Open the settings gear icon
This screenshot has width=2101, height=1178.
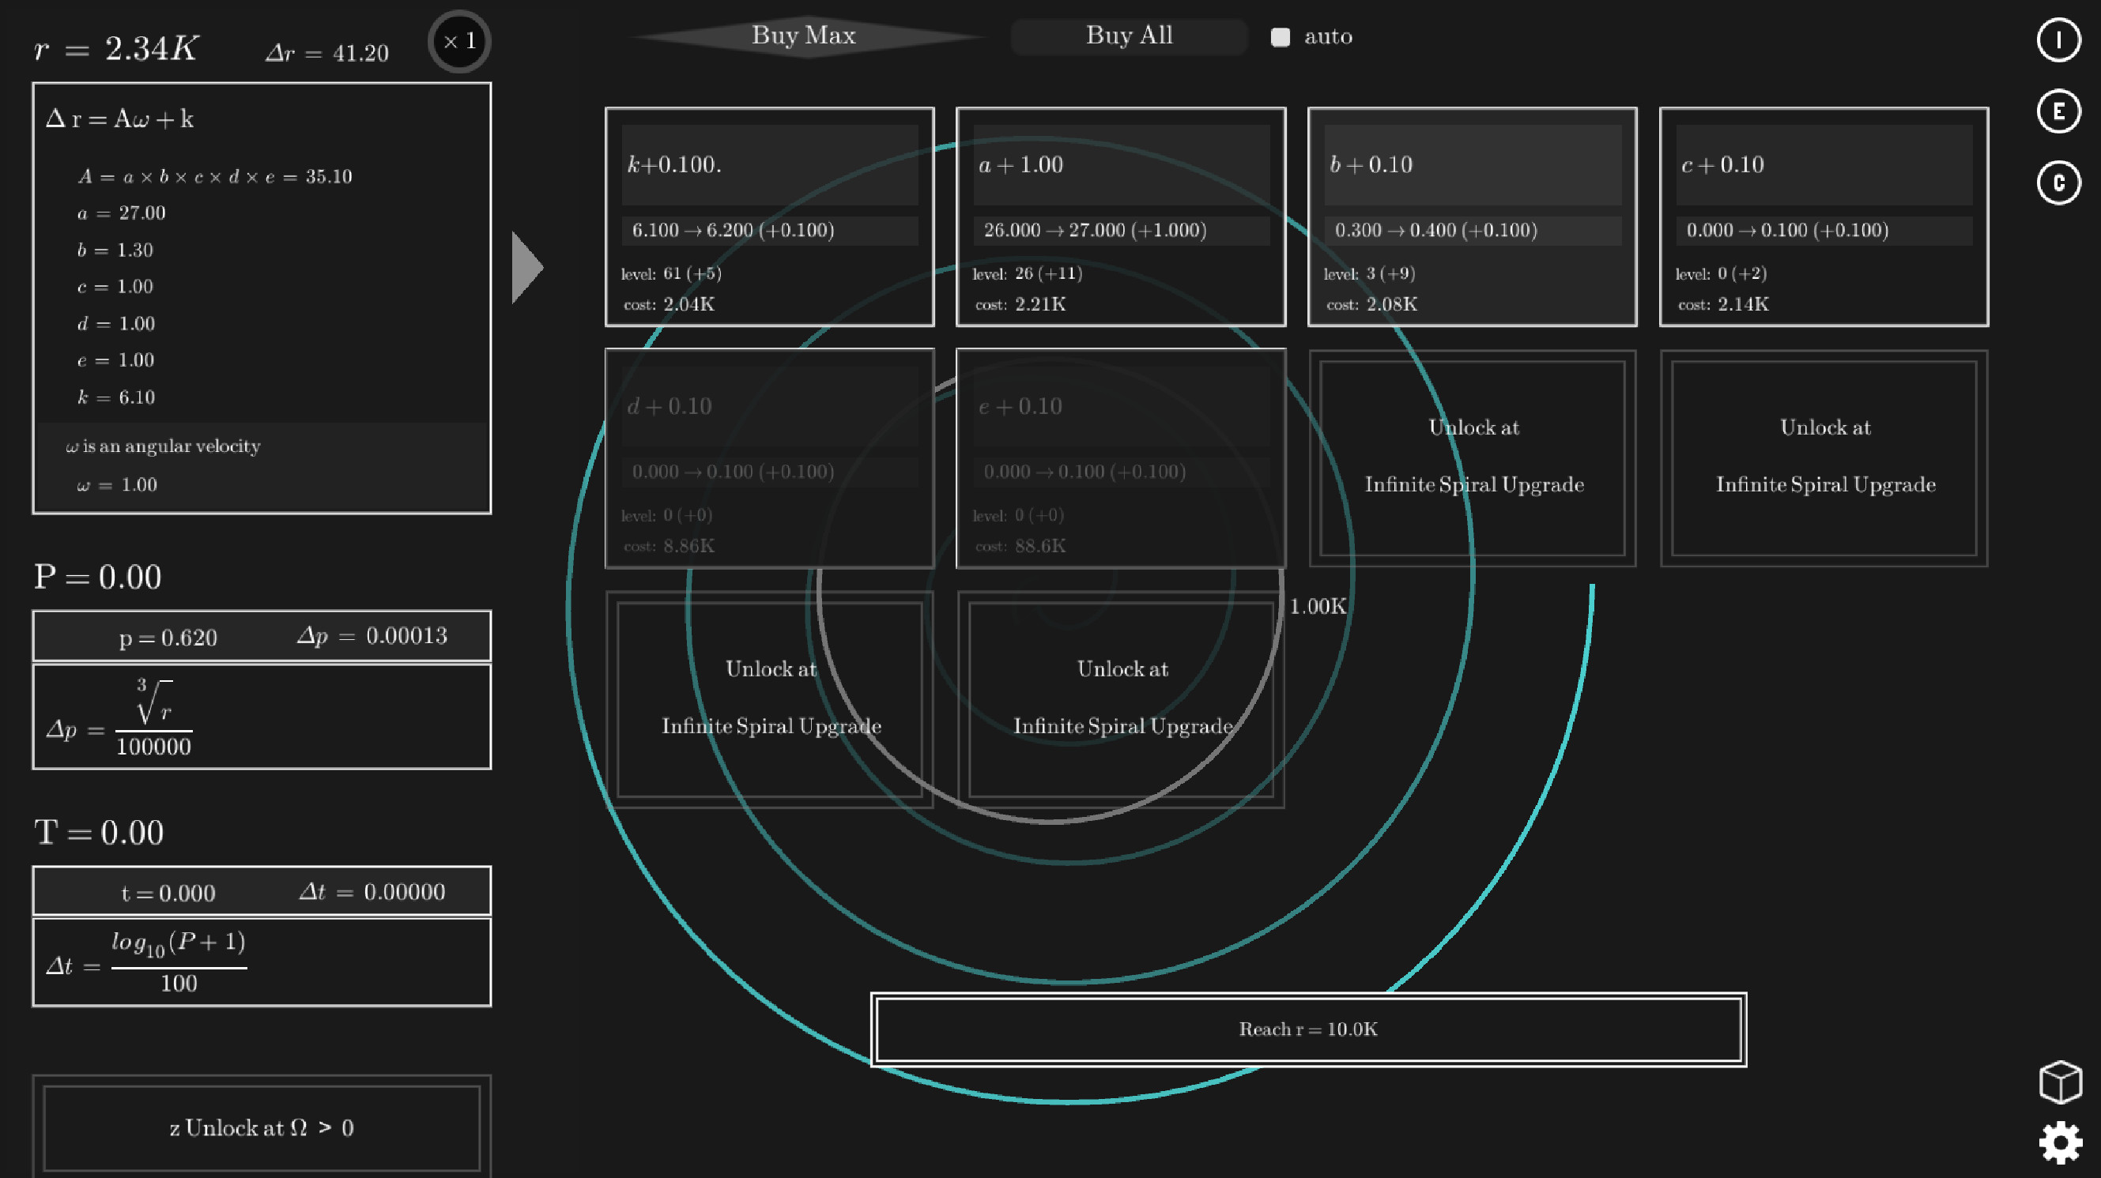coord(2060,1142)
